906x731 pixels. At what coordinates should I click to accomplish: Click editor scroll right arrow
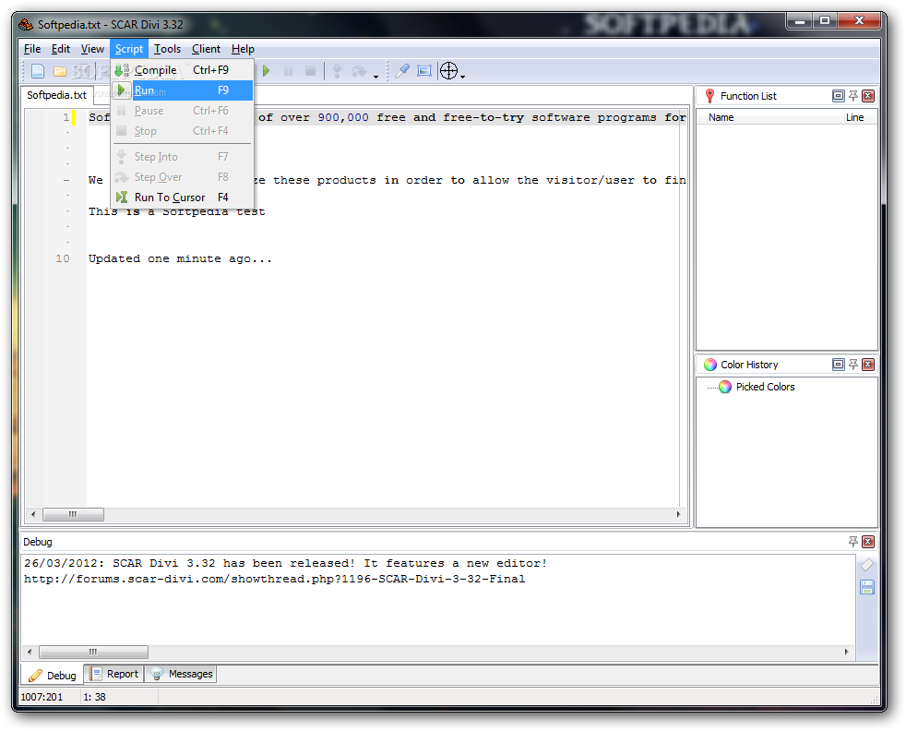tap(678, 514)
